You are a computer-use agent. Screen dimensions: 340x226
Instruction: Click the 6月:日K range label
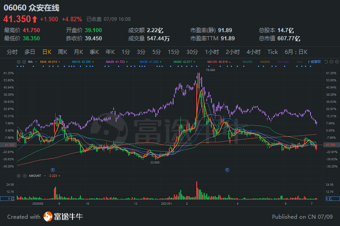pyautogui.click(x=296, y=52)
